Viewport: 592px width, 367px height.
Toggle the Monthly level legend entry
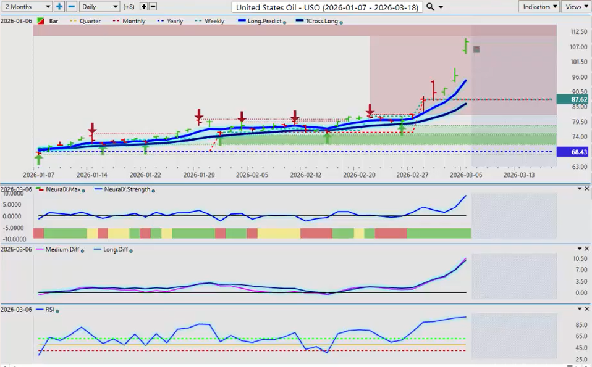pyautogui.click(x=130, y=21)
